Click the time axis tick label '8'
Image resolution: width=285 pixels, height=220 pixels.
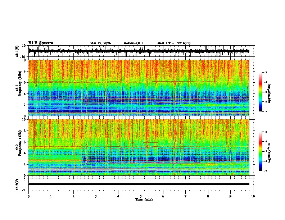(x=208, y=196)
